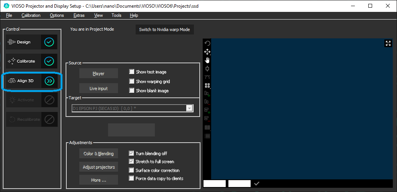Click the Align 3D forward arrows icon
The width and height of the screenshot is (397, 192).
[49, 81]
